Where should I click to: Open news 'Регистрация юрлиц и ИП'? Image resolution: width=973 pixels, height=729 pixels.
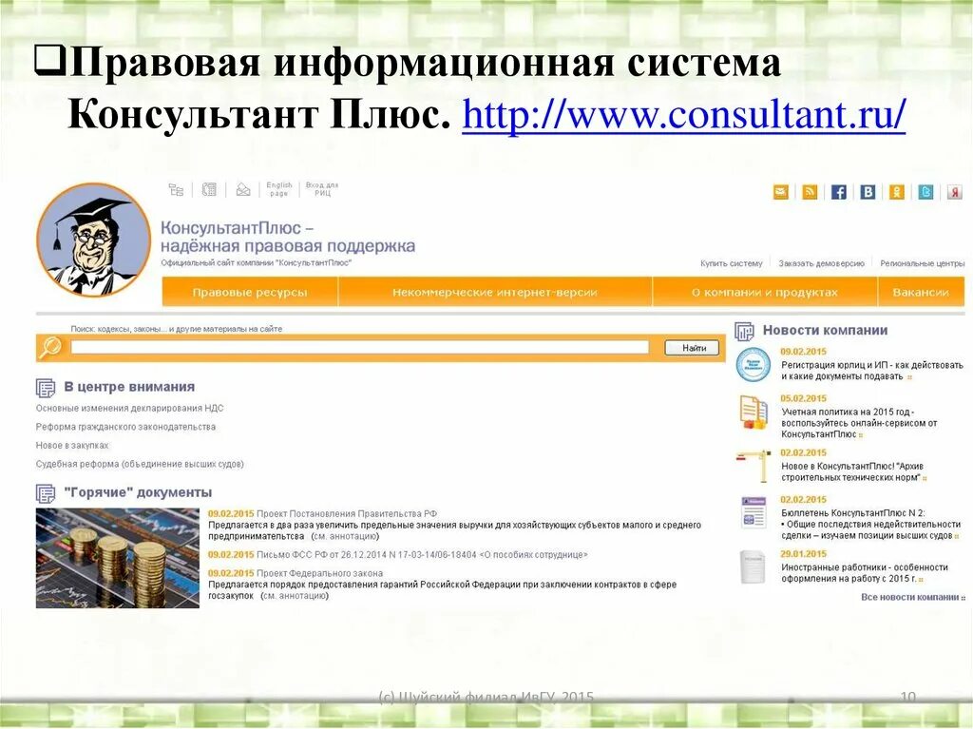click(x=872, y=371)
